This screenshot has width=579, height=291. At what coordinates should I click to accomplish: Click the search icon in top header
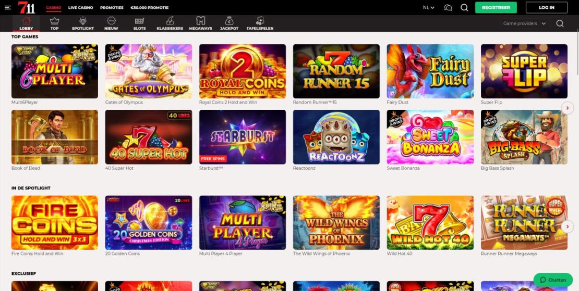click(465, 7)
